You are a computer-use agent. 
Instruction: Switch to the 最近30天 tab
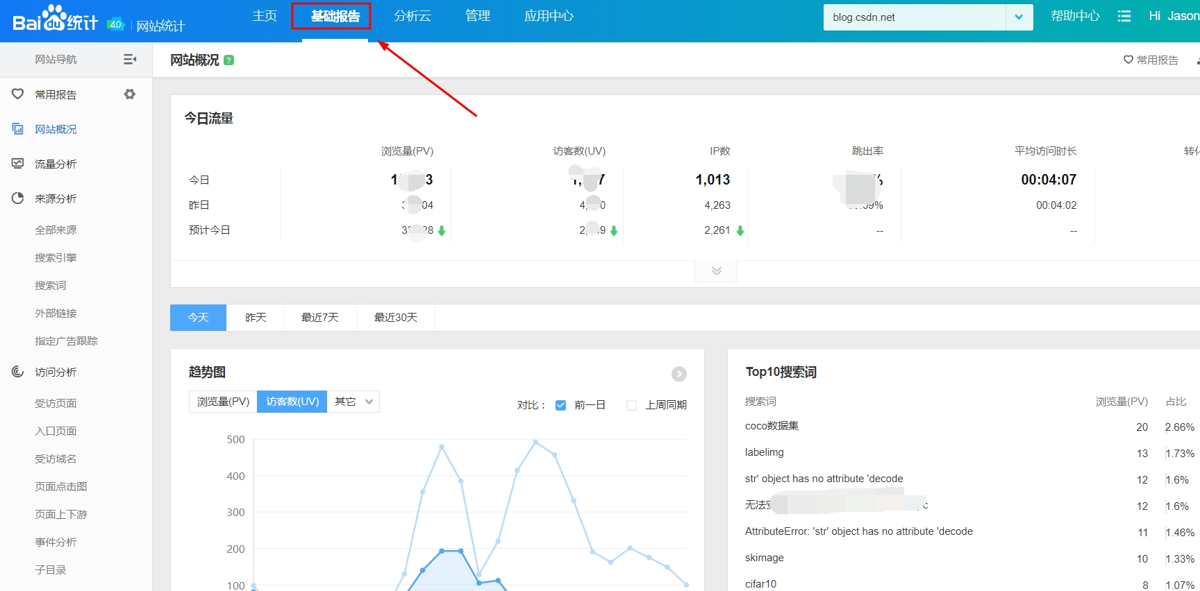point(396,318)
